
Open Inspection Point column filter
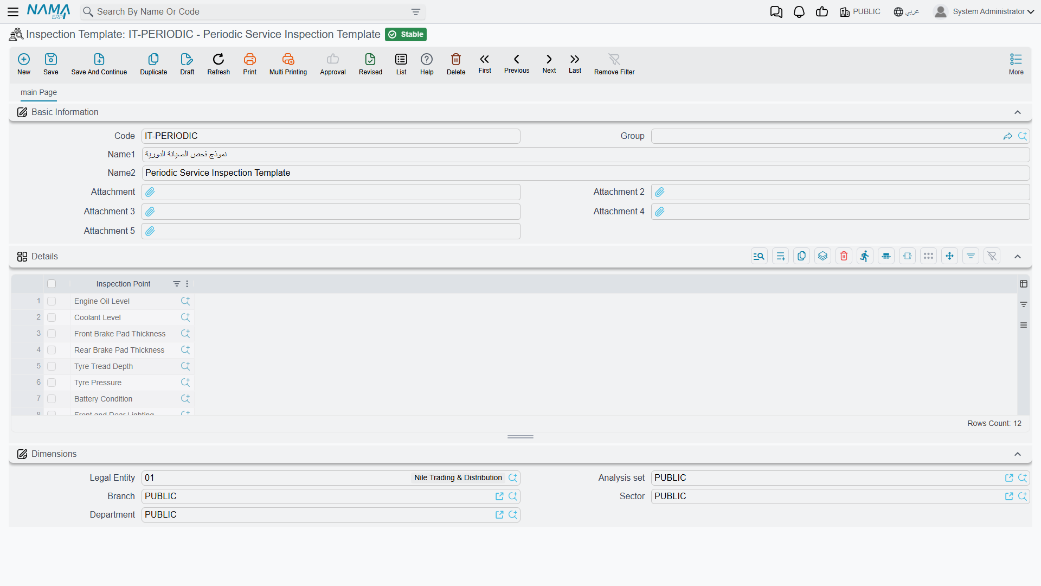click(177, 284)
